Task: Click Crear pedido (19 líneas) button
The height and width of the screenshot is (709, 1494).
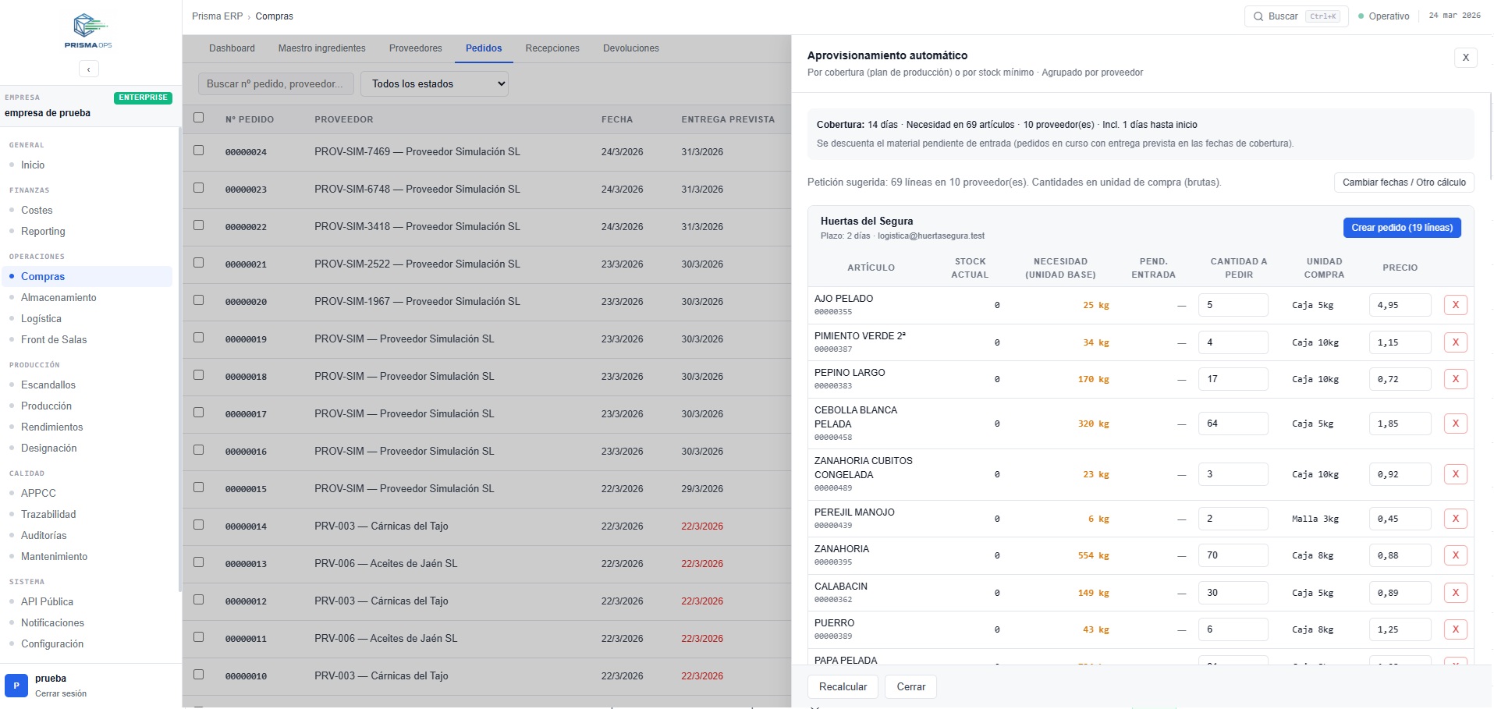Action: click(1401, 228)
